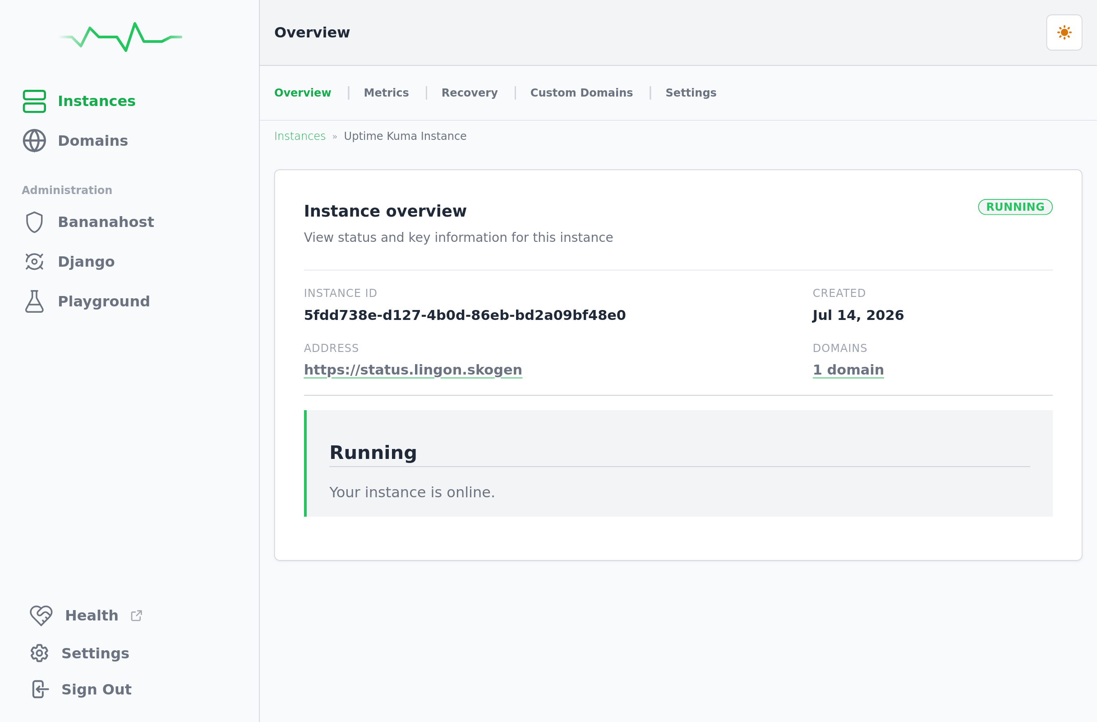The width and height of the screenshot is (1097, 722).
Task: Click the Instances server stack icon
Action: pyautogui.click(x=35, y=101)
